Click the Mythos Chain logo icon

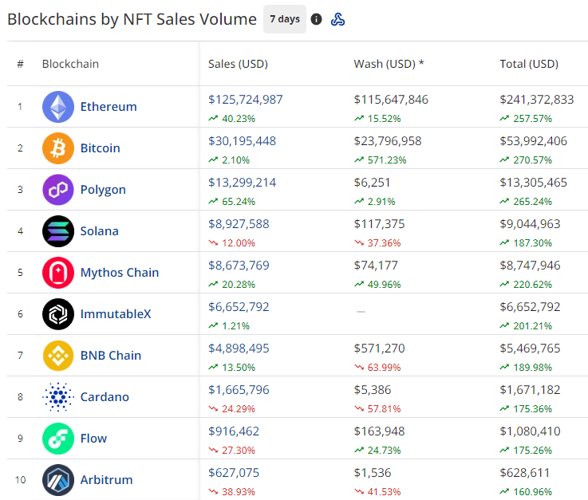pyautogui.click(x=57, y=273)
